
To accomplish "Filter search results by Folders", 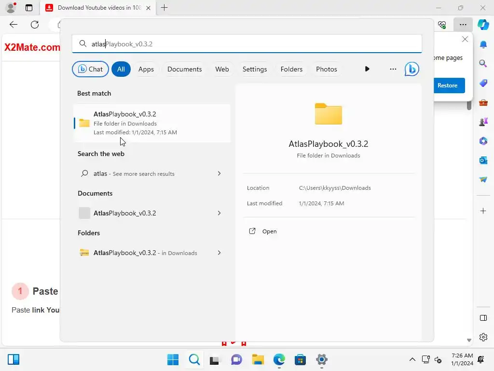I will [291, 69].
